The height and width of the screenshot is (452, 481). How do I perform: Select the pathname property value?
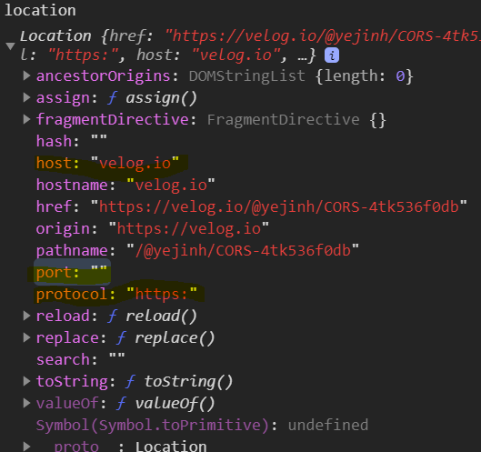tap(243, 251)
